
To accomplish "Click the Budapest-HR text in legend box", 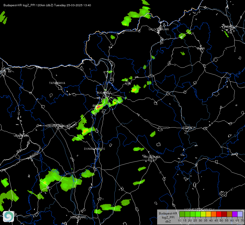I will pos(168,213).
